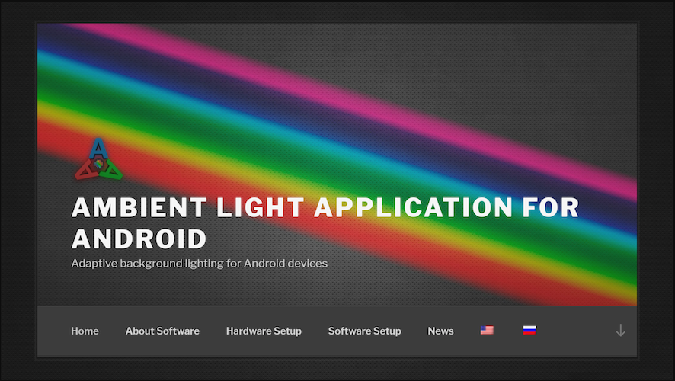Click the empty navigation bar space before the down arrow
Image resolution: width=675 pixels, height=381 pixels.
576,331
